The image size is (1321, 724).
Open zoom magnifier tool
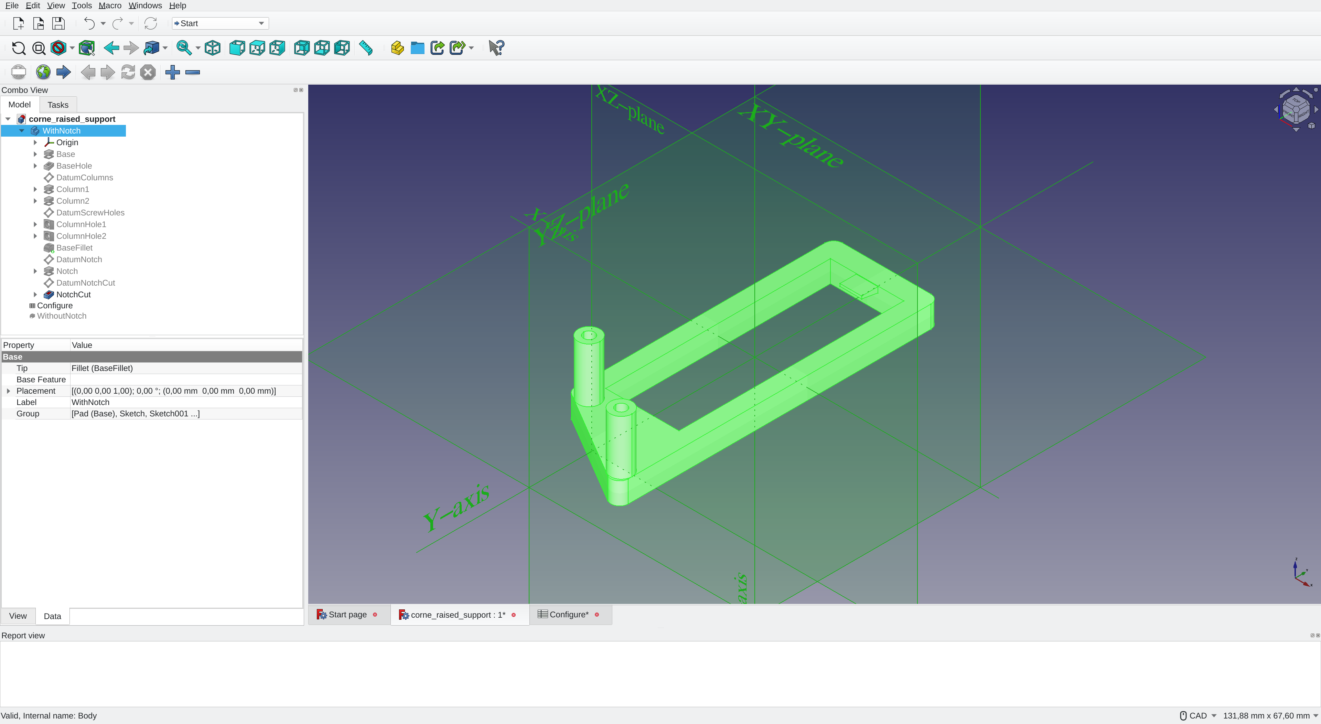click(184, 48)
